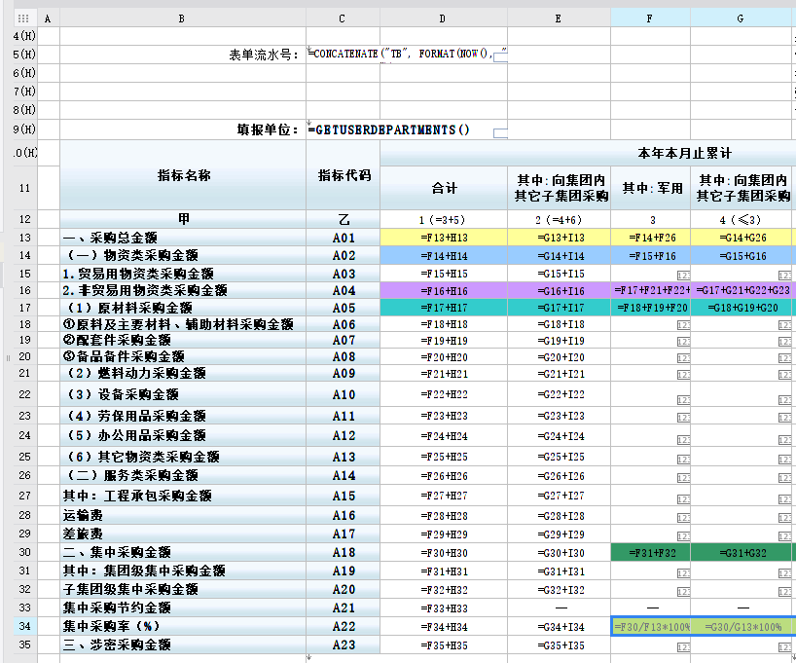Image resolution: width=796 pixels, height=663 pixels.
Task: Click the CONCATENATE formula cell in row 5
Action: tap(407, 54)
